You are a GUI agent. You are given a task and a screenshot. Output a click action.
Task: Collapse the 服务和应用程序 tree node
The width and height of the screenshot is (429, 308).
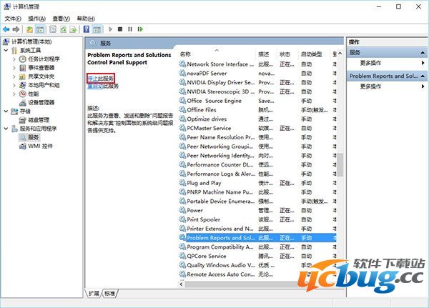pyautogui.click(x=6, y=129)
